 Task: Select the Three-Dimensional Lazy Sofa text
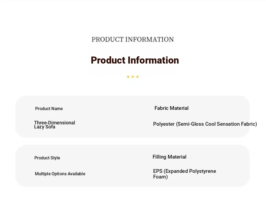click(x=55, y=125)
